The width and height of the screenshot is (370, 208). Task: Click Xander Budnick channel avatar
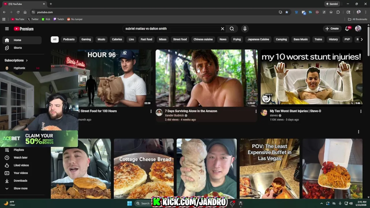click(159, 113)
